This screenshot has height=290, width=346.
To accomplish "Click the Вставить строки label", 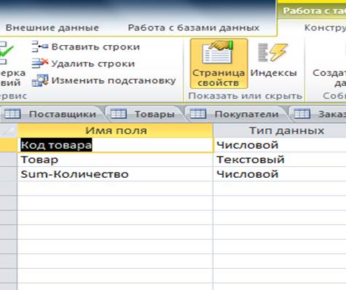I will 95,47.
